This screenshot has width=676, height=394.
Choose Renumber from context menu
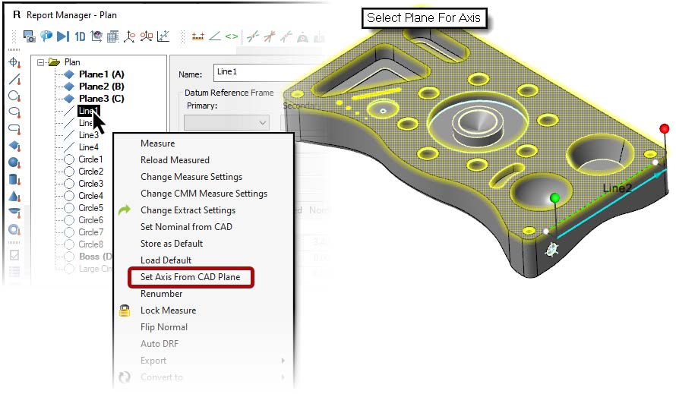pyautogui.click(x=161, y=294)
